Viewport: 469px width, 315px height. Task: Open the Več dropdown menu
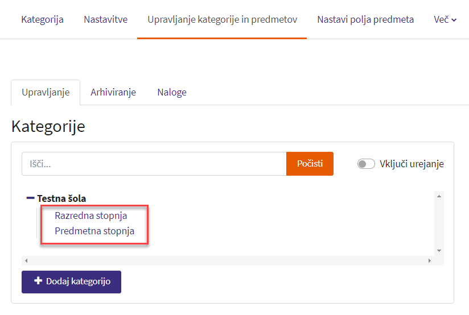coord(445,19)
